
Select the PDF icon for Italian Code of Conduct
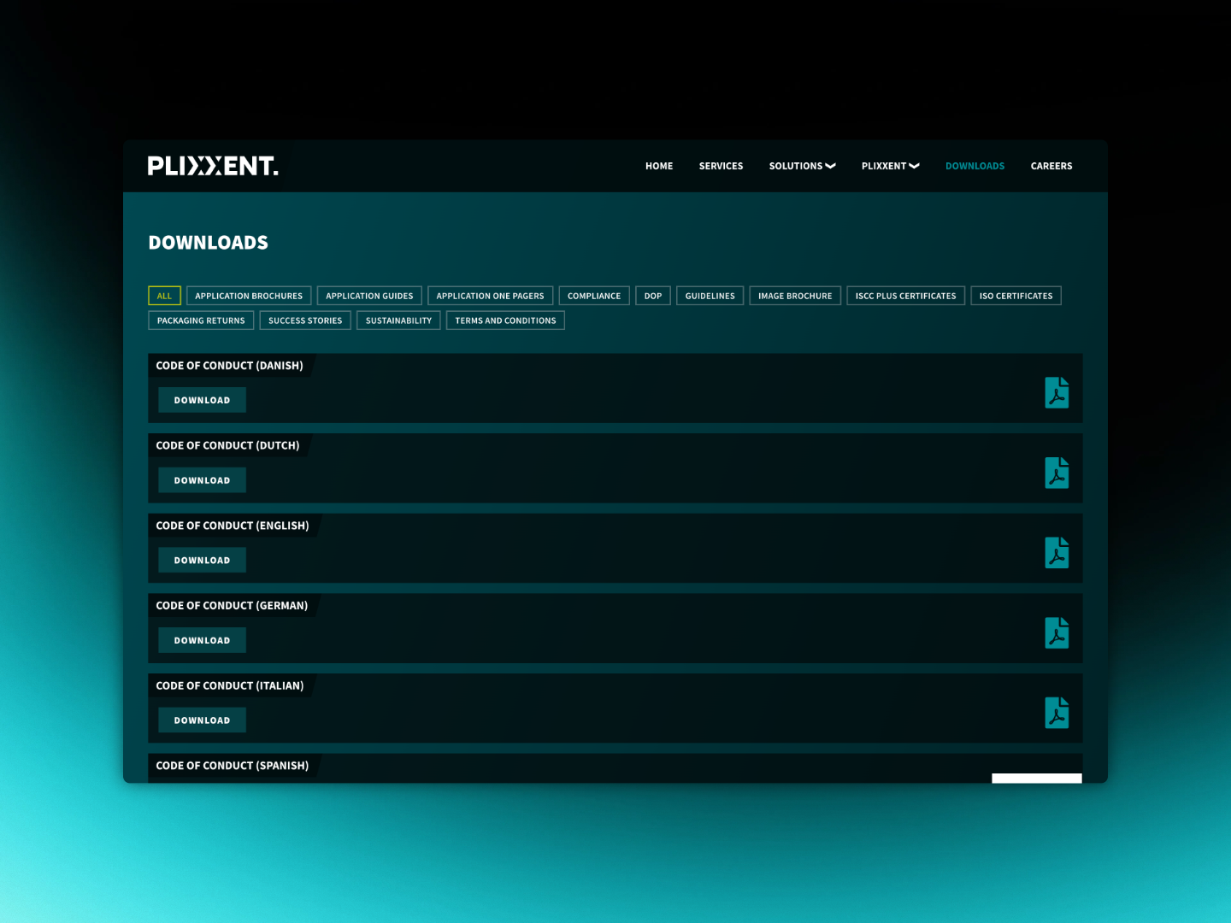click(1057, 714)
